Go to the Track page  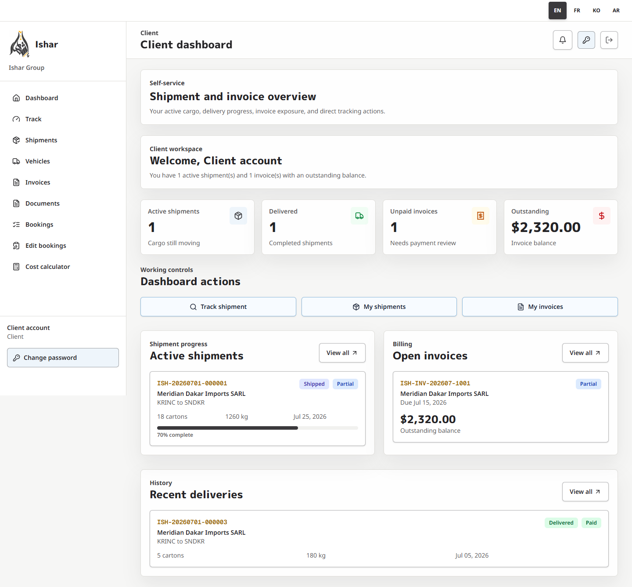(x=63, y=119)
